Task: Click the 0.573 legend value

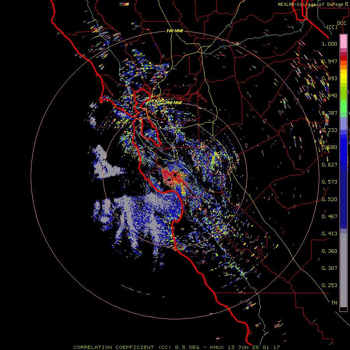Action: (329, 182)
